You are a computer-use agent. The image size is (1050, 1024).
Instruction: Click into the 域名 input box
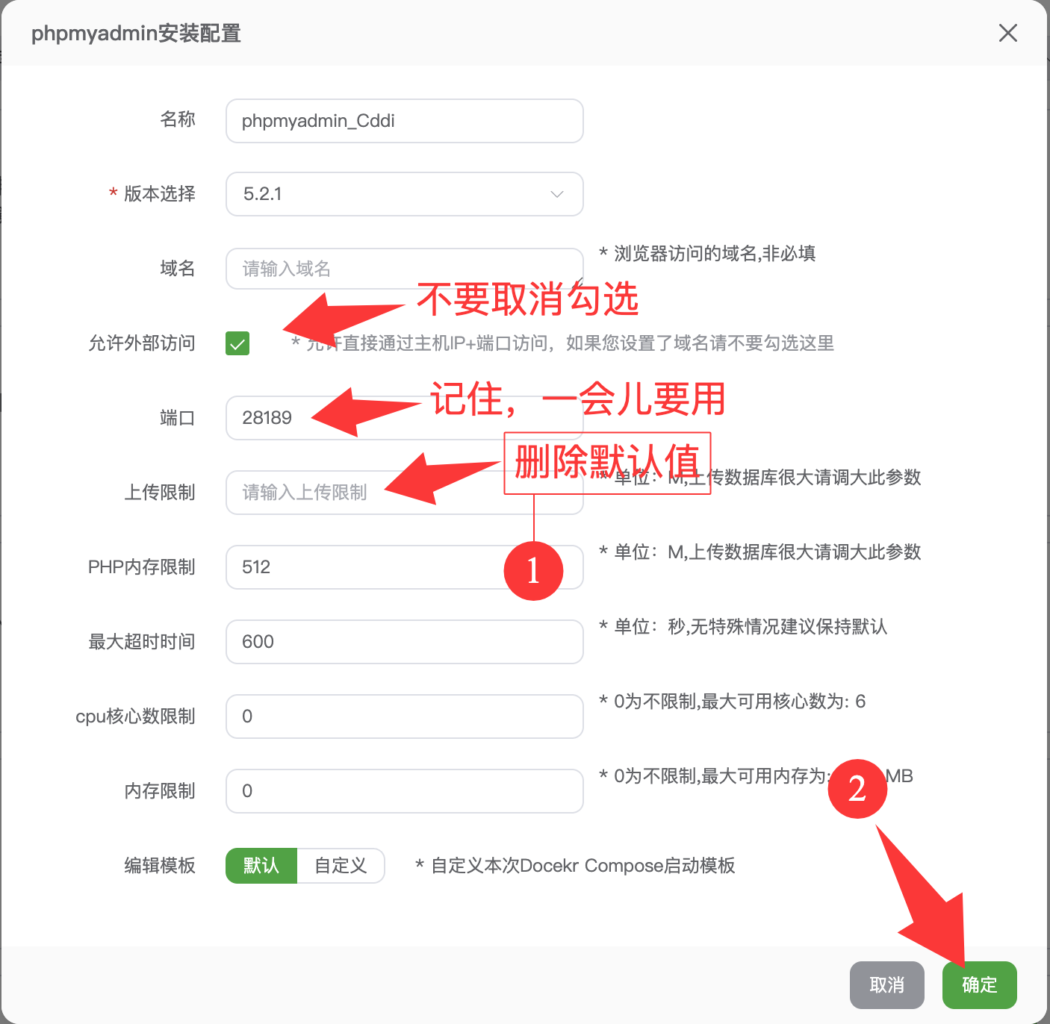(404, 269)
